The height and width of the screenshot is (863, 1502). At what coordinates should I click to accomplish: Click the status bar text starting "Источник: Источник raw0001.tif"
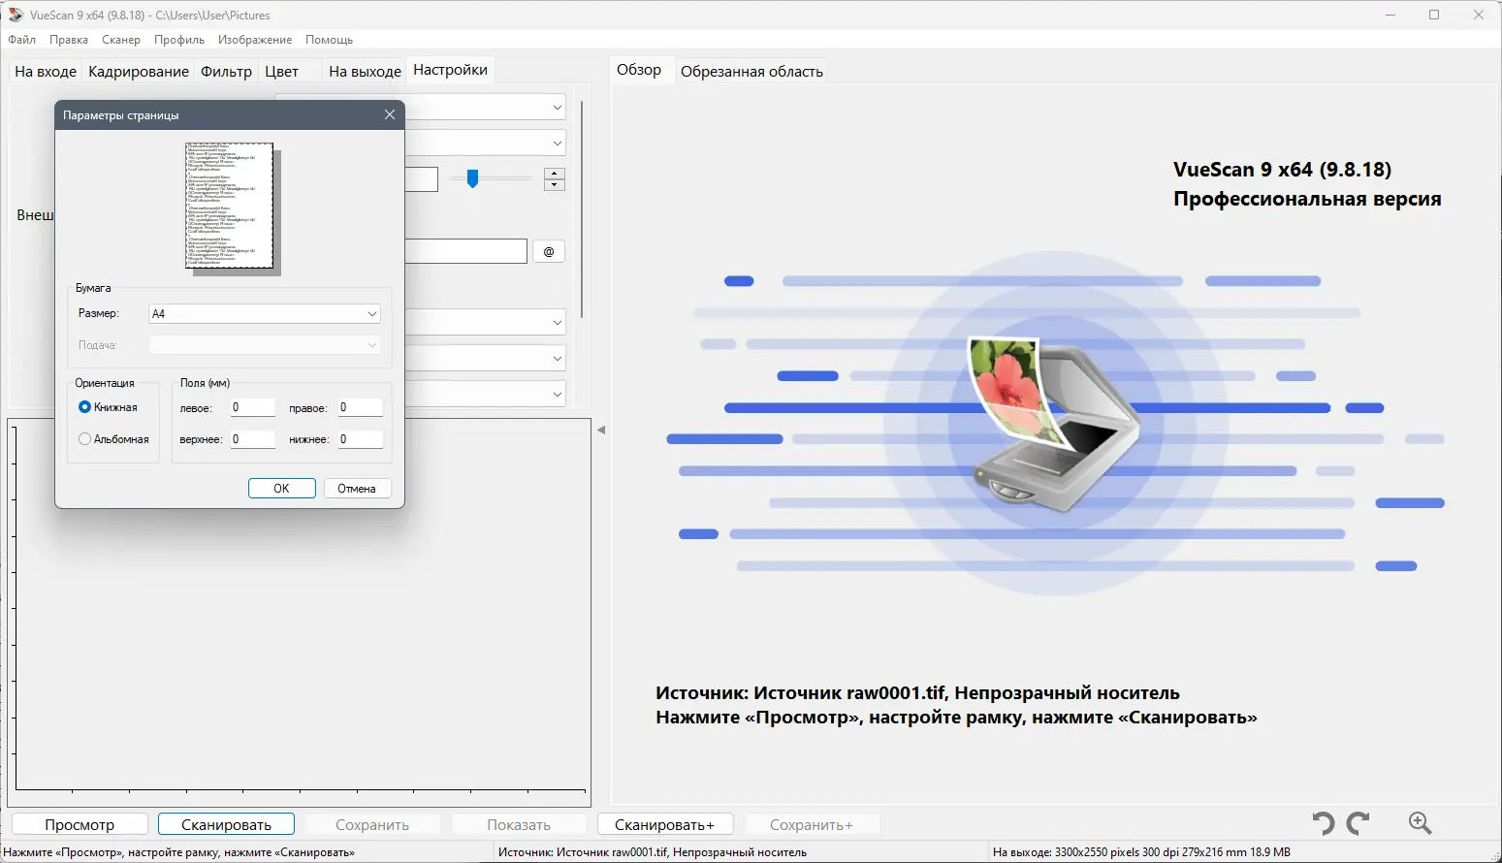coord(653,852)
